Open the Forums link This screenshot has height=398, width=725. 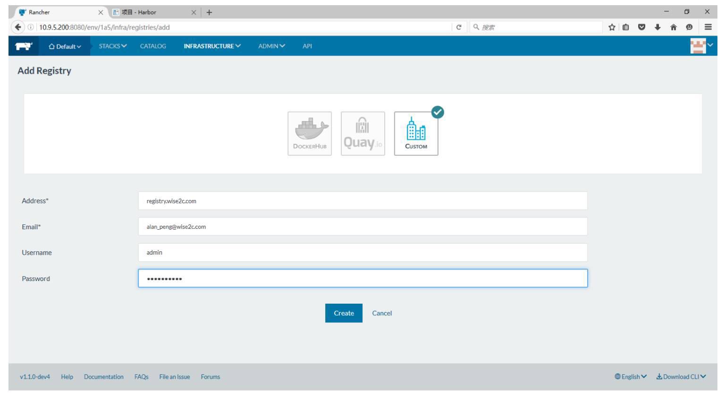click(x=211, y=377)
